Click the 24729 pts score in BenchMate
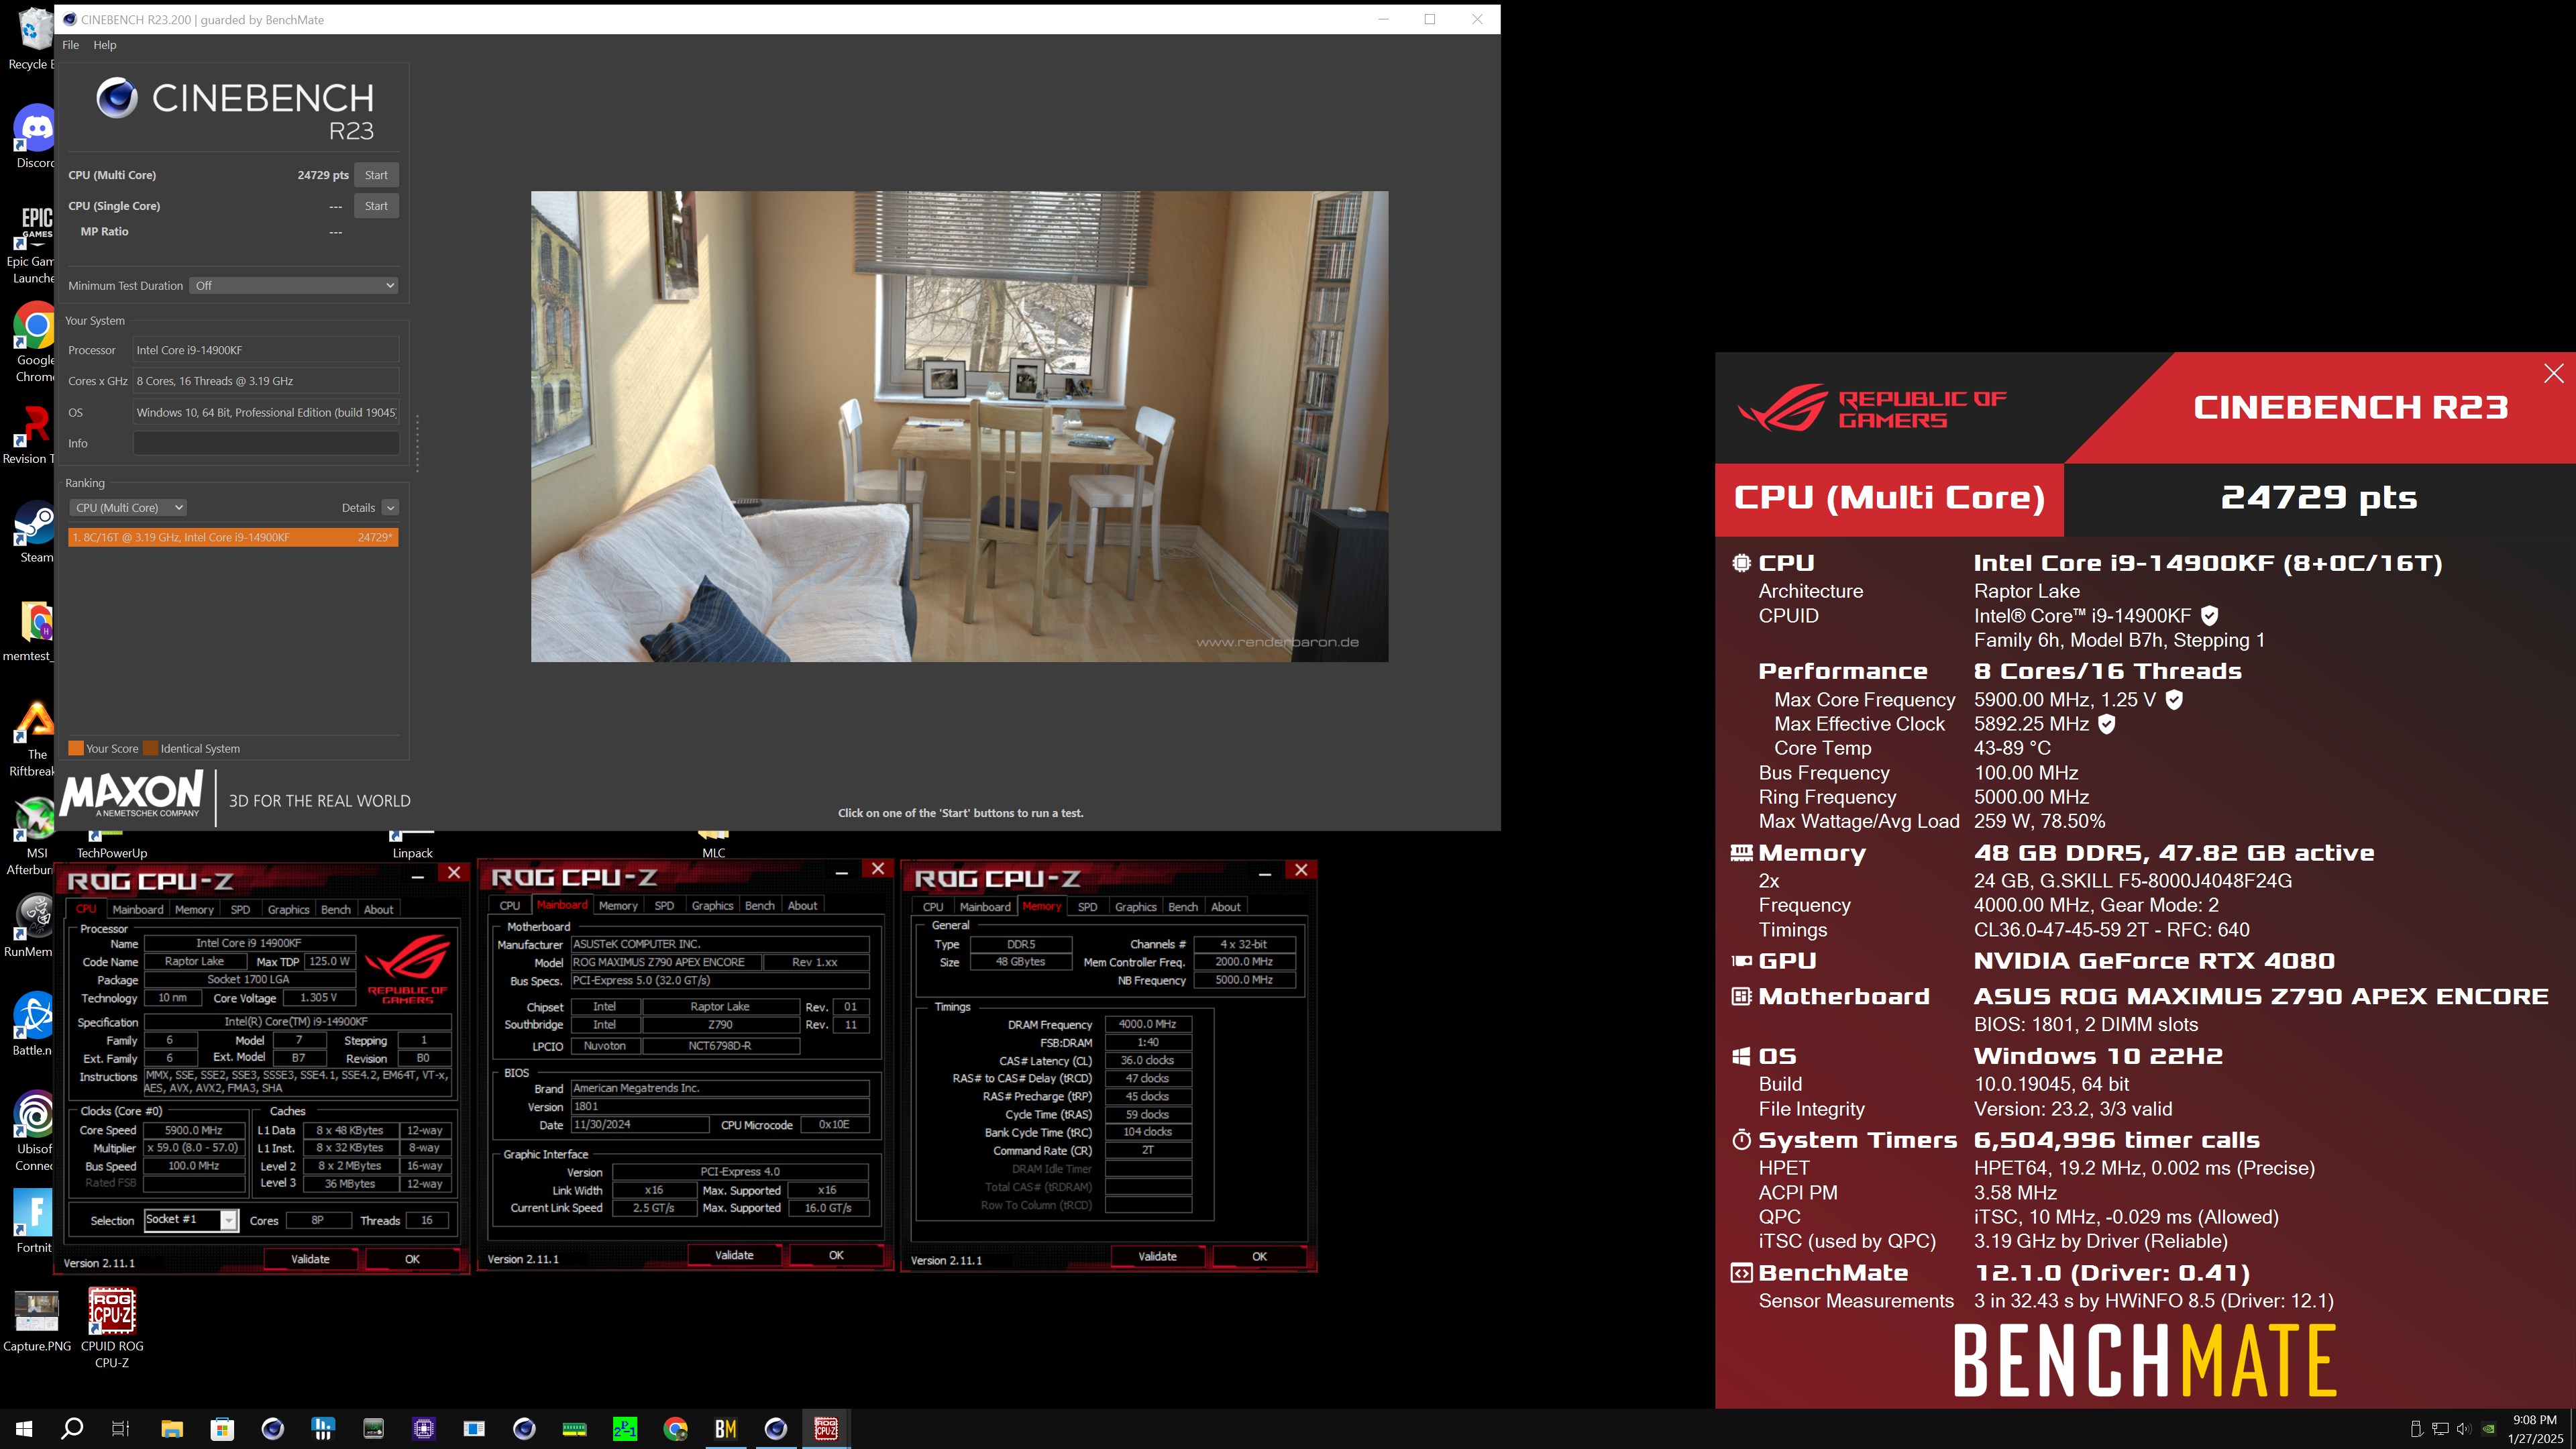This screenshot has width=2576, height=1449. (x=2319, y=497)
